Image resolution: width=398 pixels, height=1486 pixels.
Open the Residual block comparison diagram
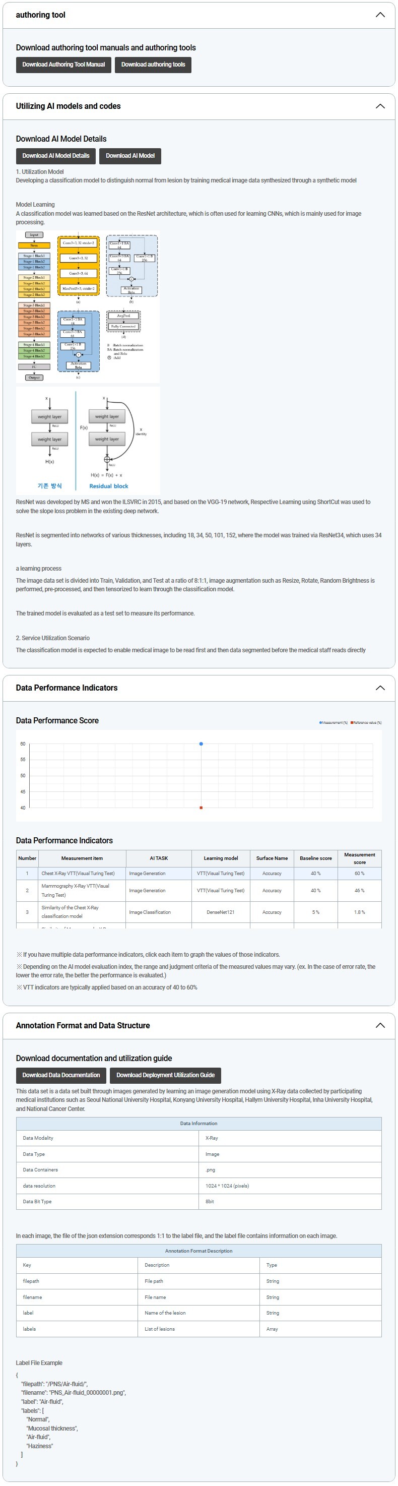point(88,440)
